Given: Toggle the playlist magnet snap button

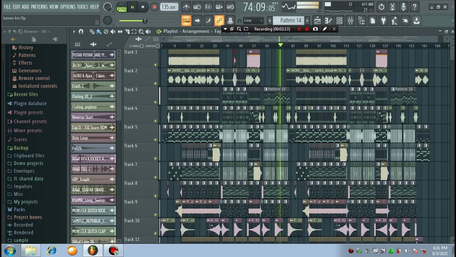Looking at the screenshot, I should pyautogui.click(x=81, y=32).
